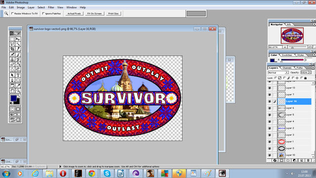Toggle lock transparent pixels checkbox

tap(276, 78)
